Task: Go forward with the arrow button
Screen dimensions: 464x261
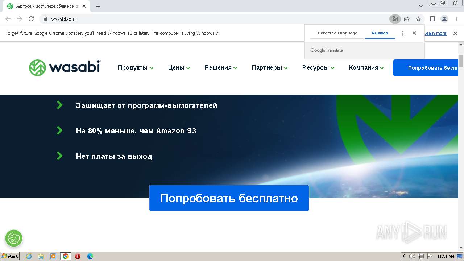Action: [20, 19]
